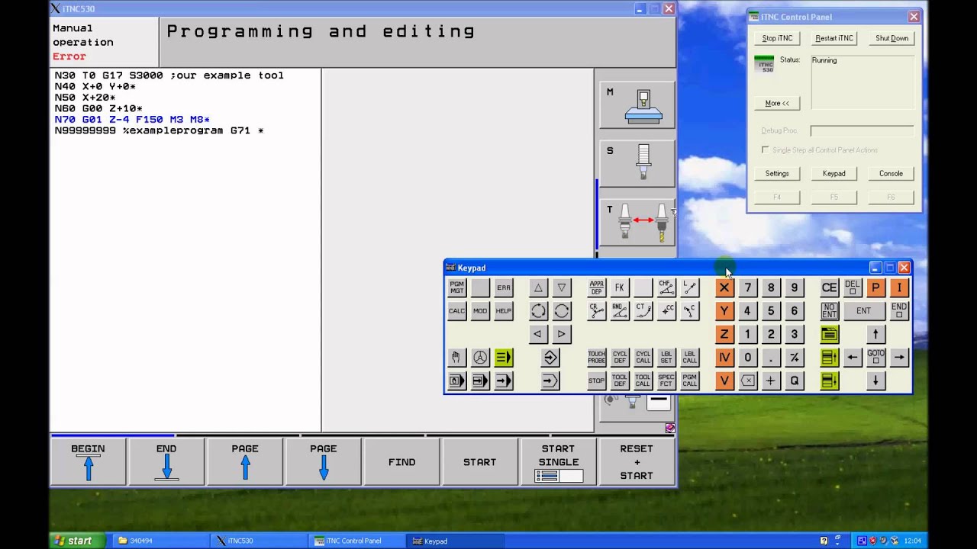The height and width of the screenshot is (549, 977).
Task: Open the Console button in Control Panel
Action: [x=891, y=174]
